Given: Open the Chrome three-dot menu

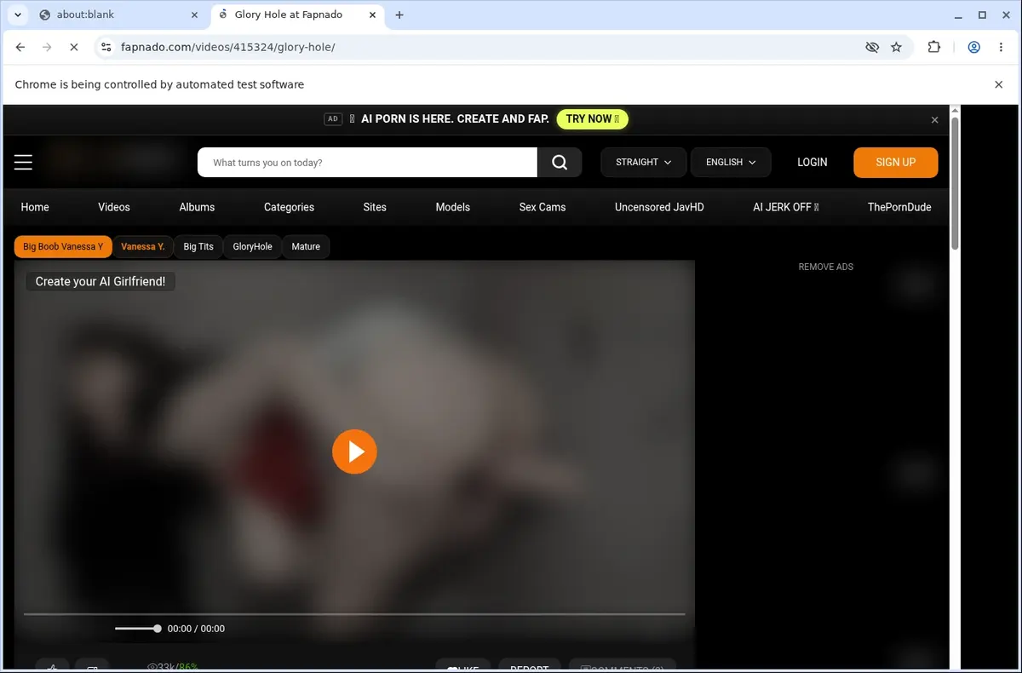Looking at the screenshot, I should click(x=1001, y=48).
